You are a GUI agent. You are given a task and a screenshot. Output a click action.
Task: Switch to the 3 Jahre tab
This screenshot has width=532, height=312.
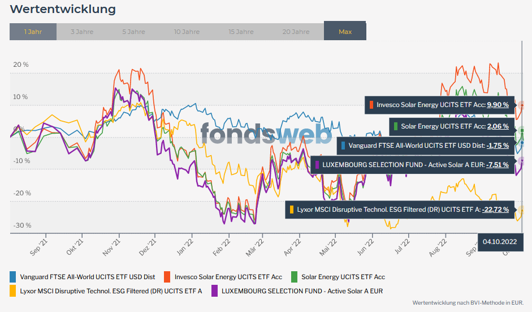pyautogui.click(x=82, y=32)
